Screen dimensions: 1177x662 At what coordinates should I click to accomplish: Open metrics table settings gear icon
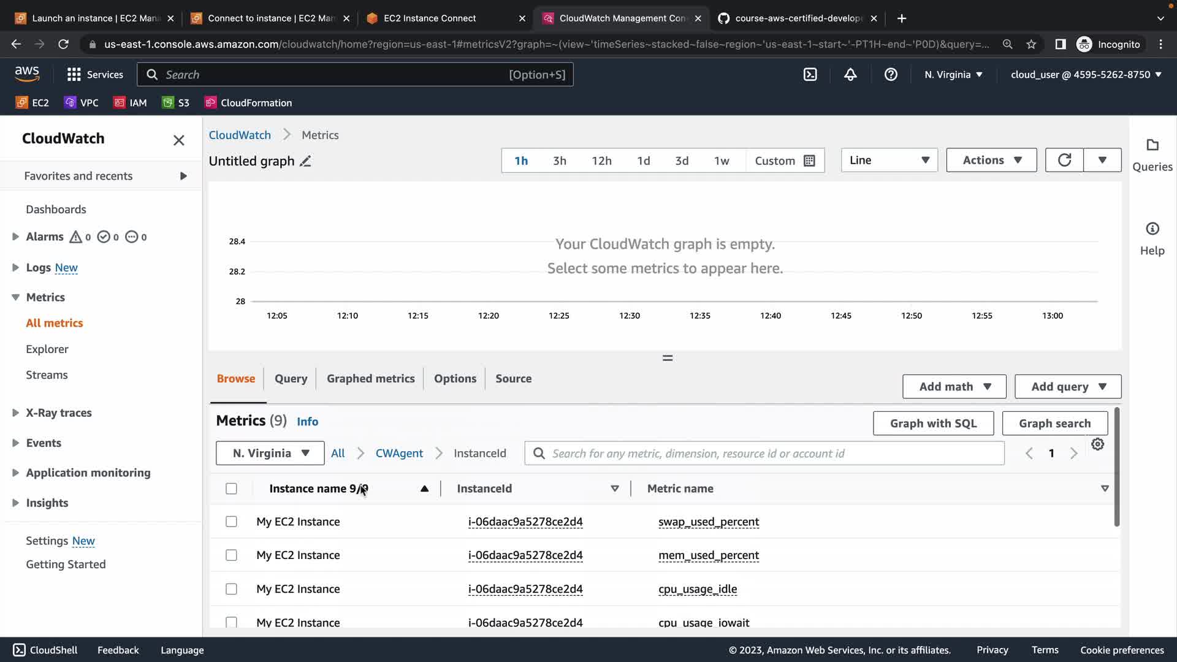[1097, 444]
